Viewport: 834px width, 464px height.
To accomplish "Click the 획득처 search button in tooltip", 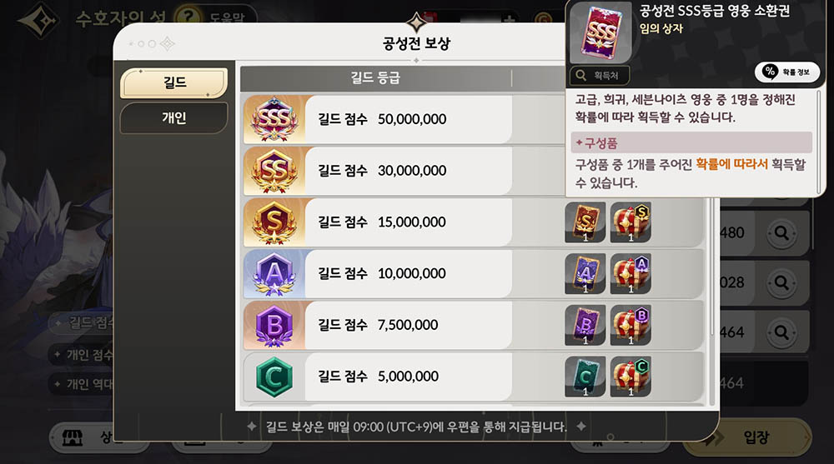I will (x=600, y=76).
